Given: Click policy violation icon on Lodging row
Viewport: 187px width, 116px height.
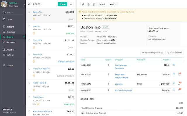Looking at the screenshot, I should point(179,83).
